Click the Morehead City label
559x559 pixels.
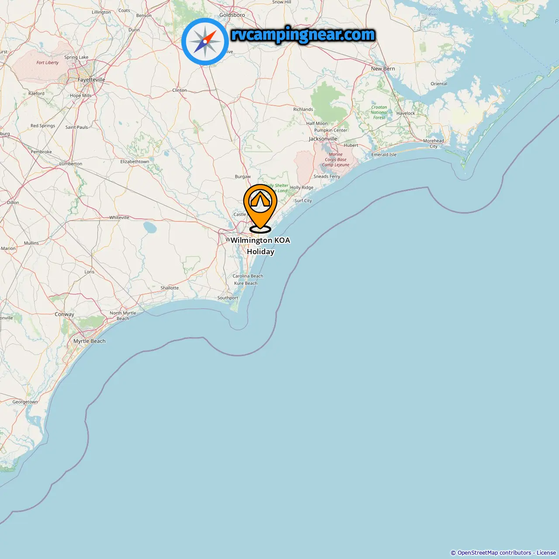coord(434,143)
